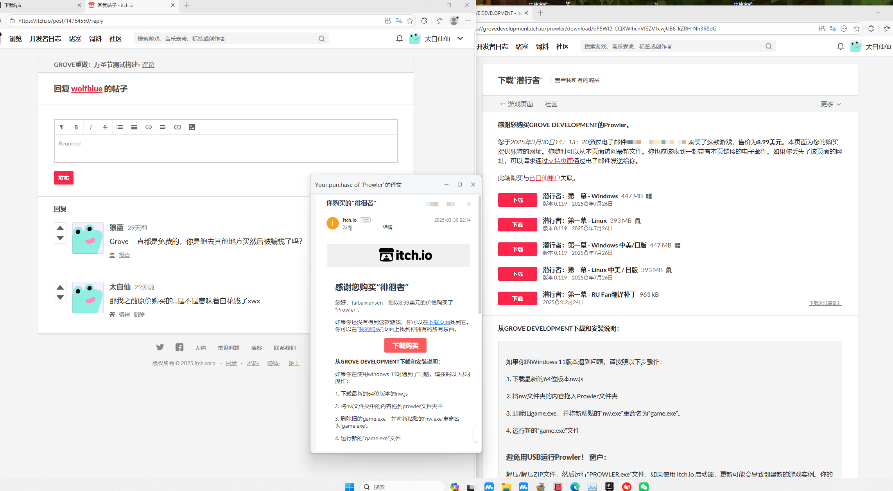The height and width of the screenshot is (491, 893).
Task: Insert a bulleted list in editor
Action: coord(120,127)
